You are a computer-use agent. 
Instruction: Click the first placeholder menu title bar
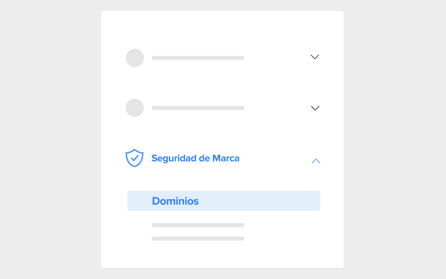[x=198, y=58]
